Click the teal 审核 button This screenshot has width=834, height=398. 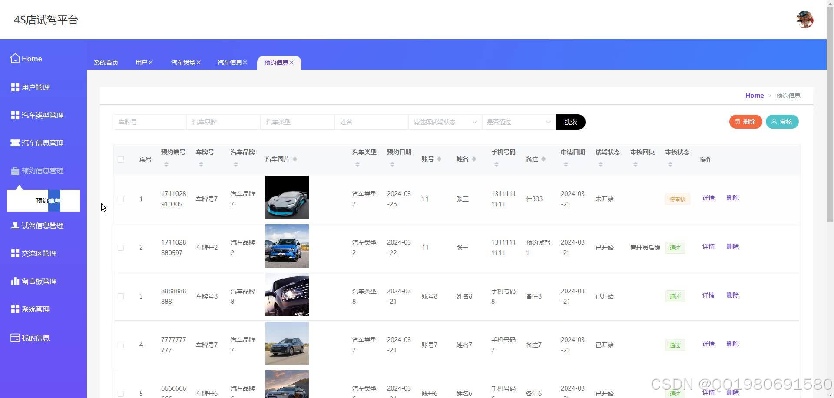[782, 122]
